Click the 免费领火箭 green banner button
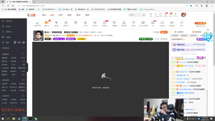215x121 pixels. (146, 39)
